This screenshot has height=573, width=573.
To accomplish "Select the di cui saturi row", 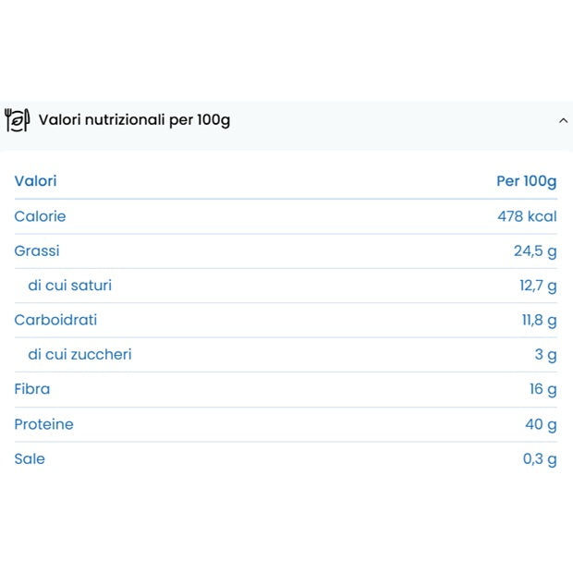I will [69, 286].
